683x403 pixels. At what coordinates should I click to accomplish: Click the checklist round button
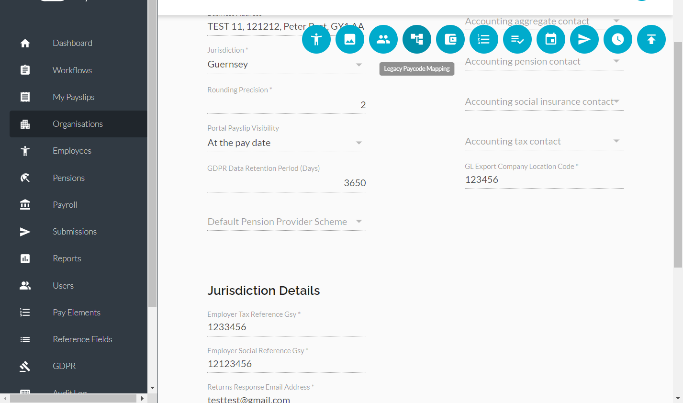tap(517, 39)
